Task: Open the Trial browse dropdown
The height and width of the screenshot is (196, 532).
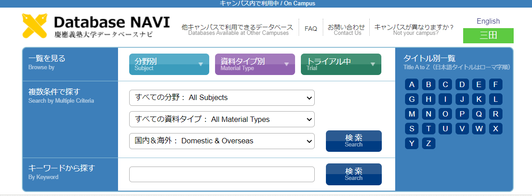Action: (341, 64)
